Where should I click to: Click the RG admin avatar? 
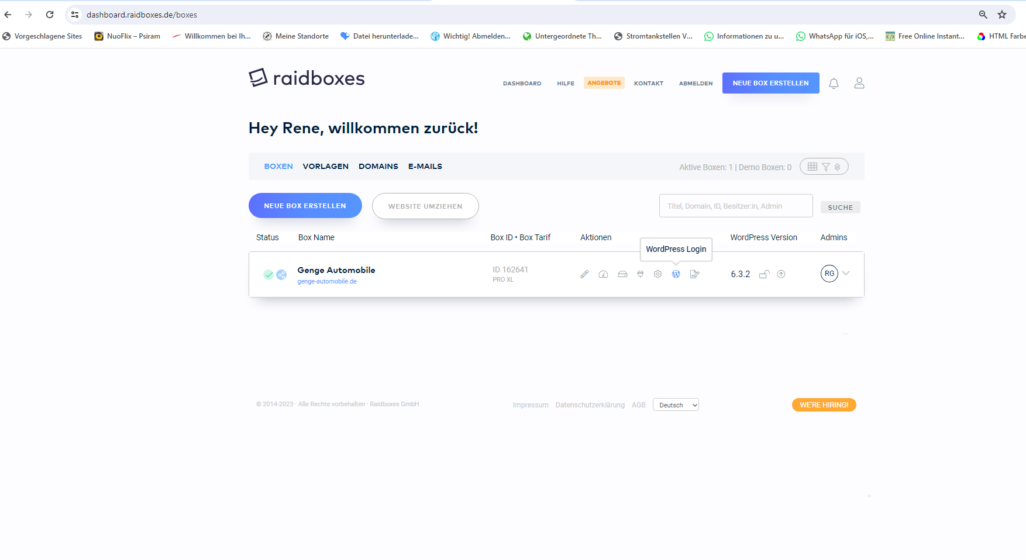829,274
